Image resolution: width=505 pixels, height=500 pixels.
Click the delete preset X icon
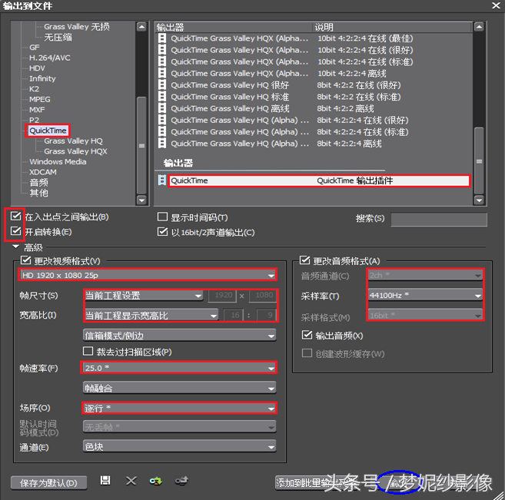(131, 480)
